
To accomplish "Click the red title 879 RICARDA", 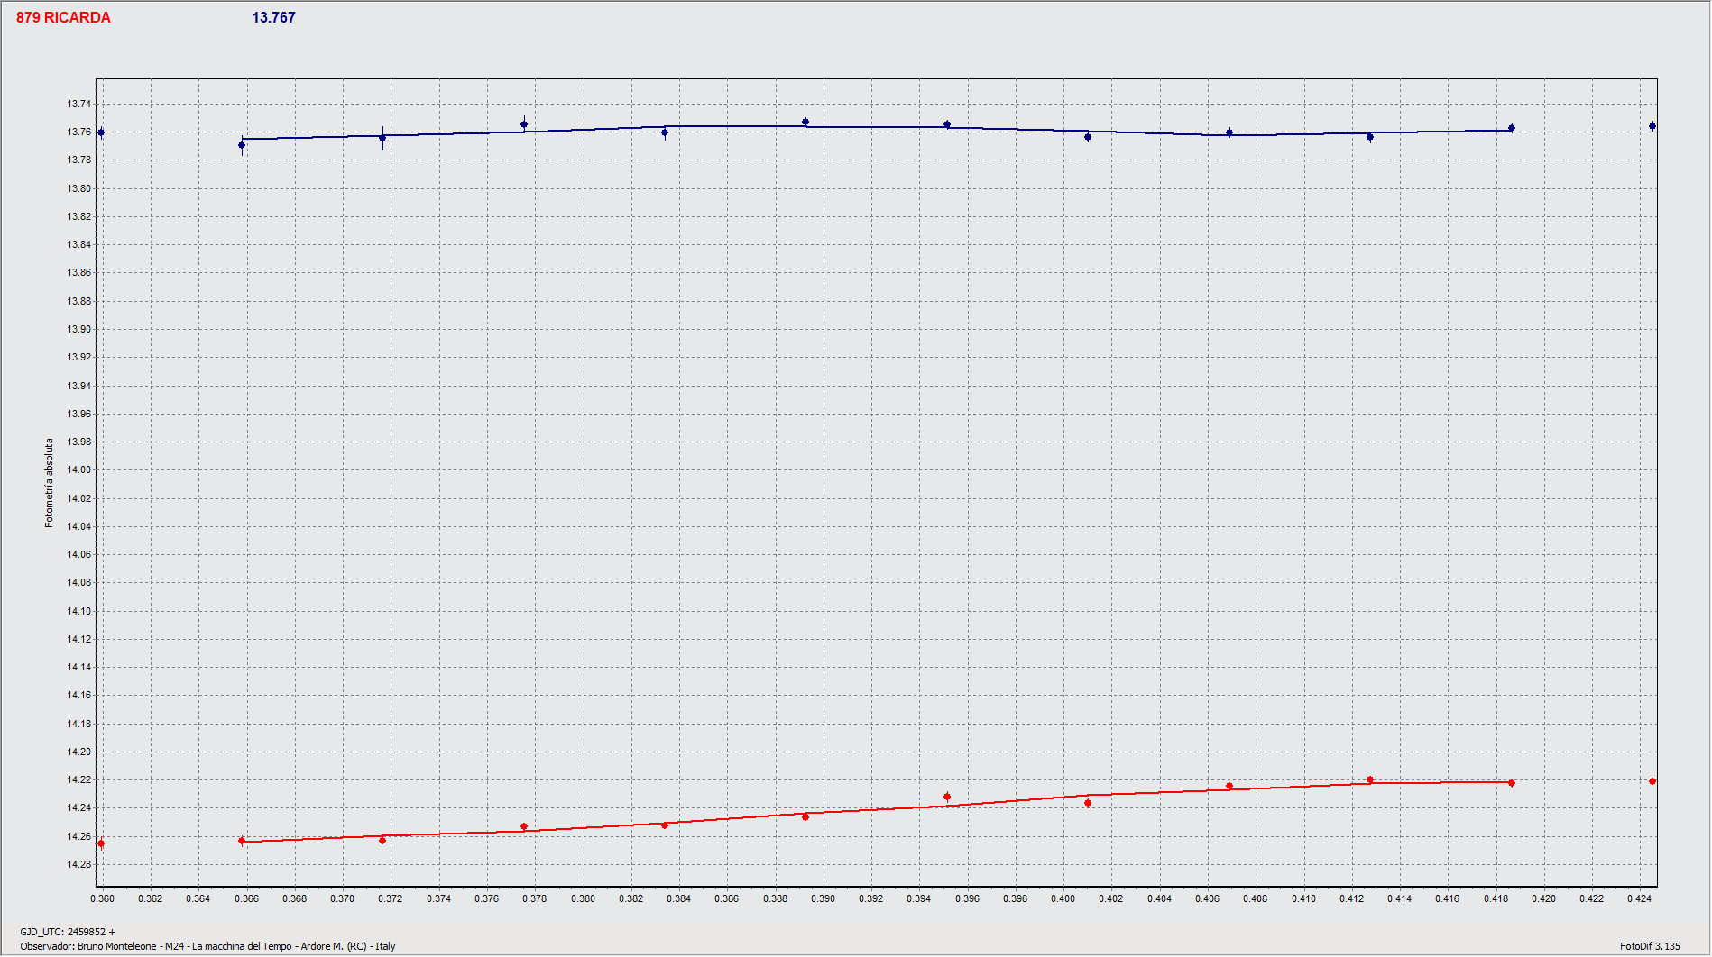I will pyautogui.click(x=63, y=18).
